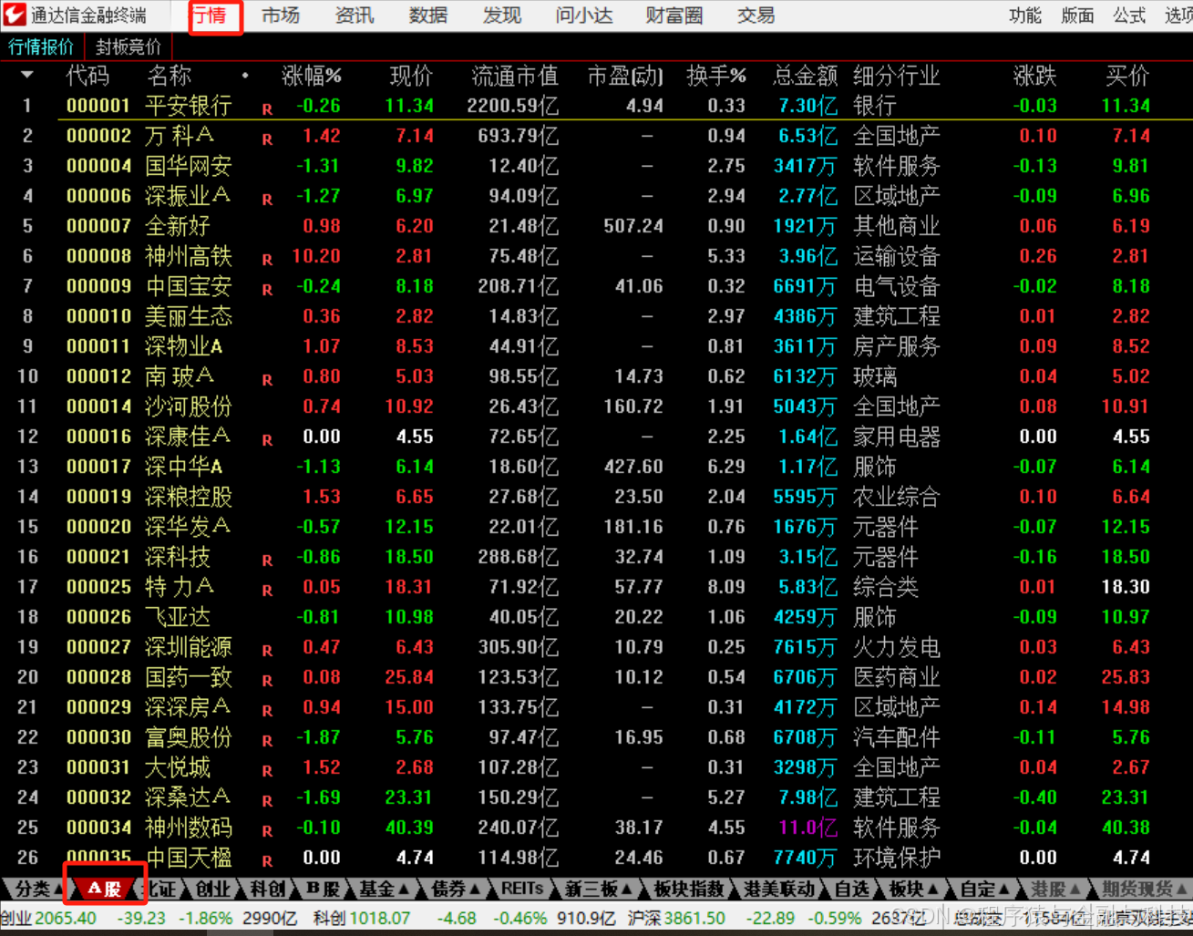1193x936 pixels.
Task: Sort by the 名称 column header
Action: 169,76
